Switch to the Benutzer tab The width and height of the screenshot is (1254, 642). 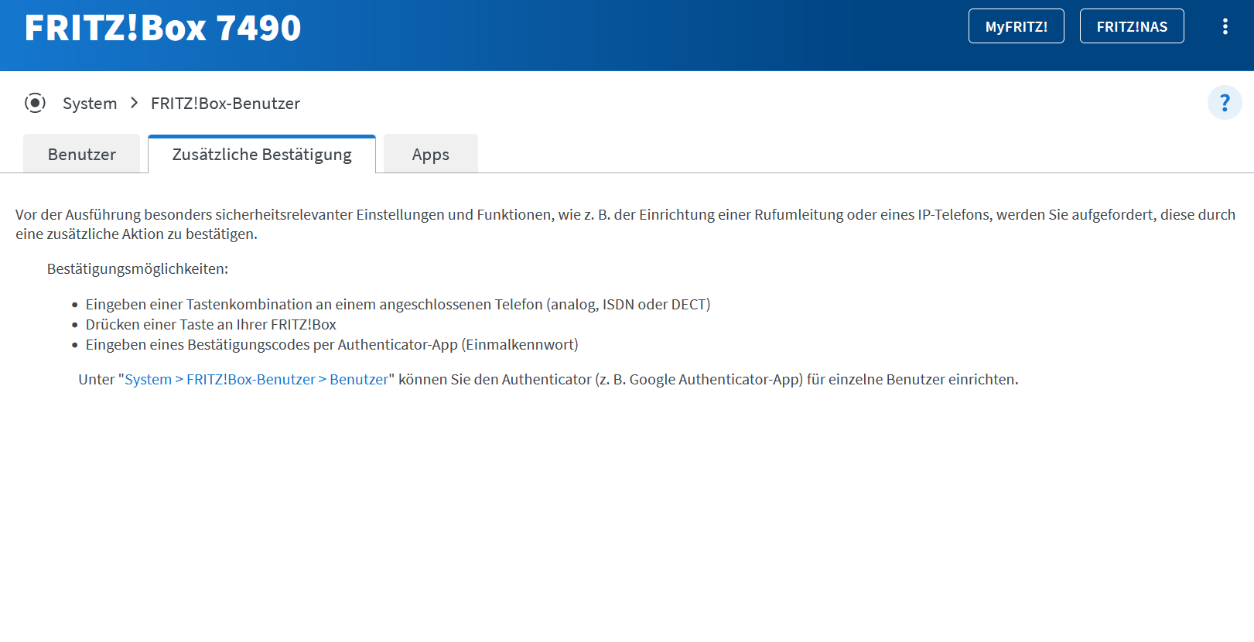pos(82,154)
